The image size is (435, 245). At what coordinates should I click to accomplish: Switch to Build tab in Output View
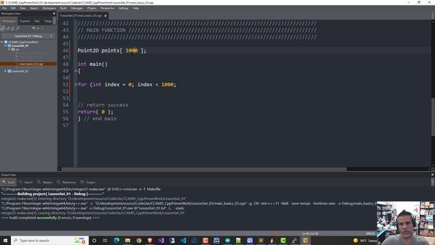[9, 182]
